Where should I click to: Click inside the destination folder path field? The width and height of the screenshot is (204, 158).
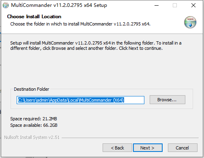click(80, 100)
